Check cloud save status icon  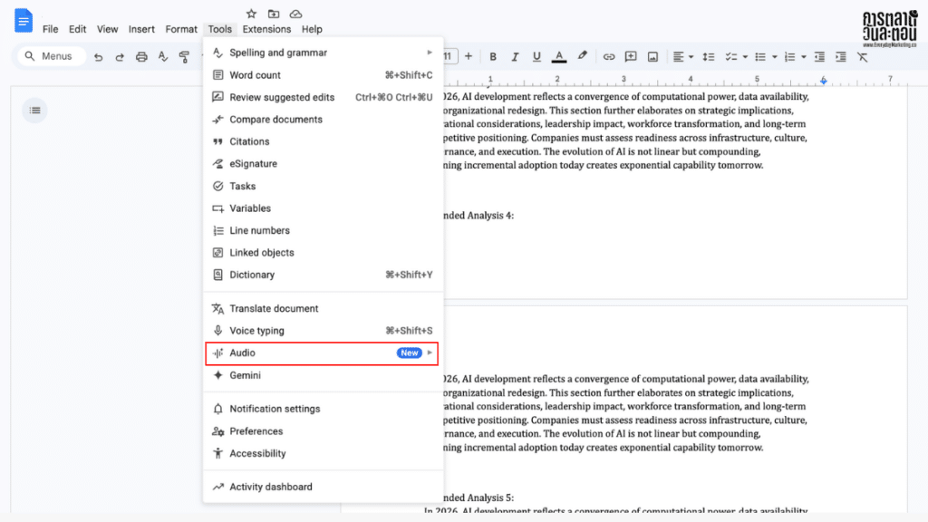(295, 14)
